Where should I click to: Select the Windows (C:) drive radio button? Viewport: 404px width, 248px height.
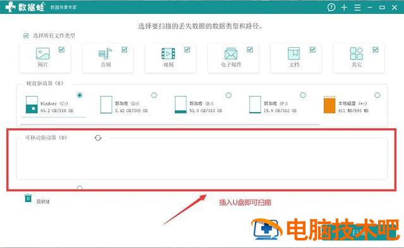click(x=80, y=95)
